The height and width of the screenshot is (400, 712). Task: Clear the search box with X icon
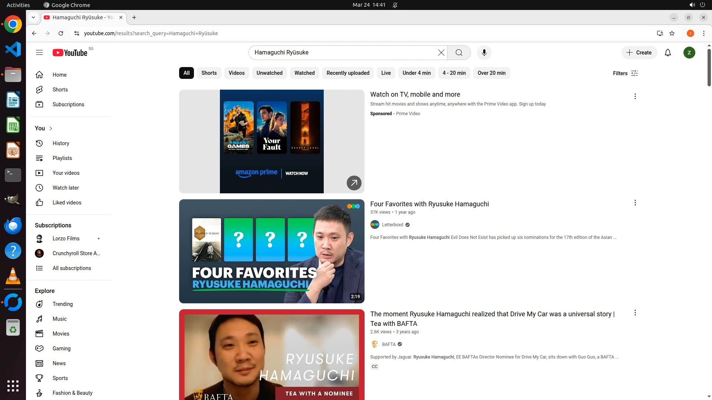tap(441, 53)
